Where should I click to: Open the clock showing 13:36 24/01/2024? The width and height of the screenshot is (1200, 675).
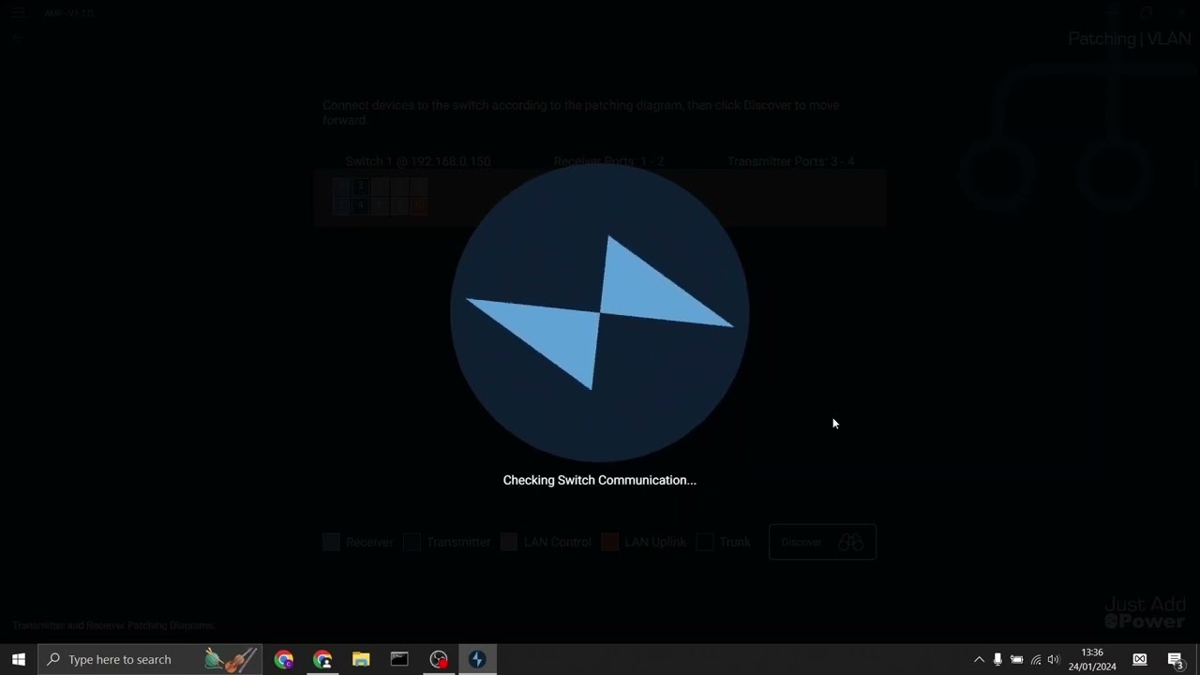[1092, 659]
